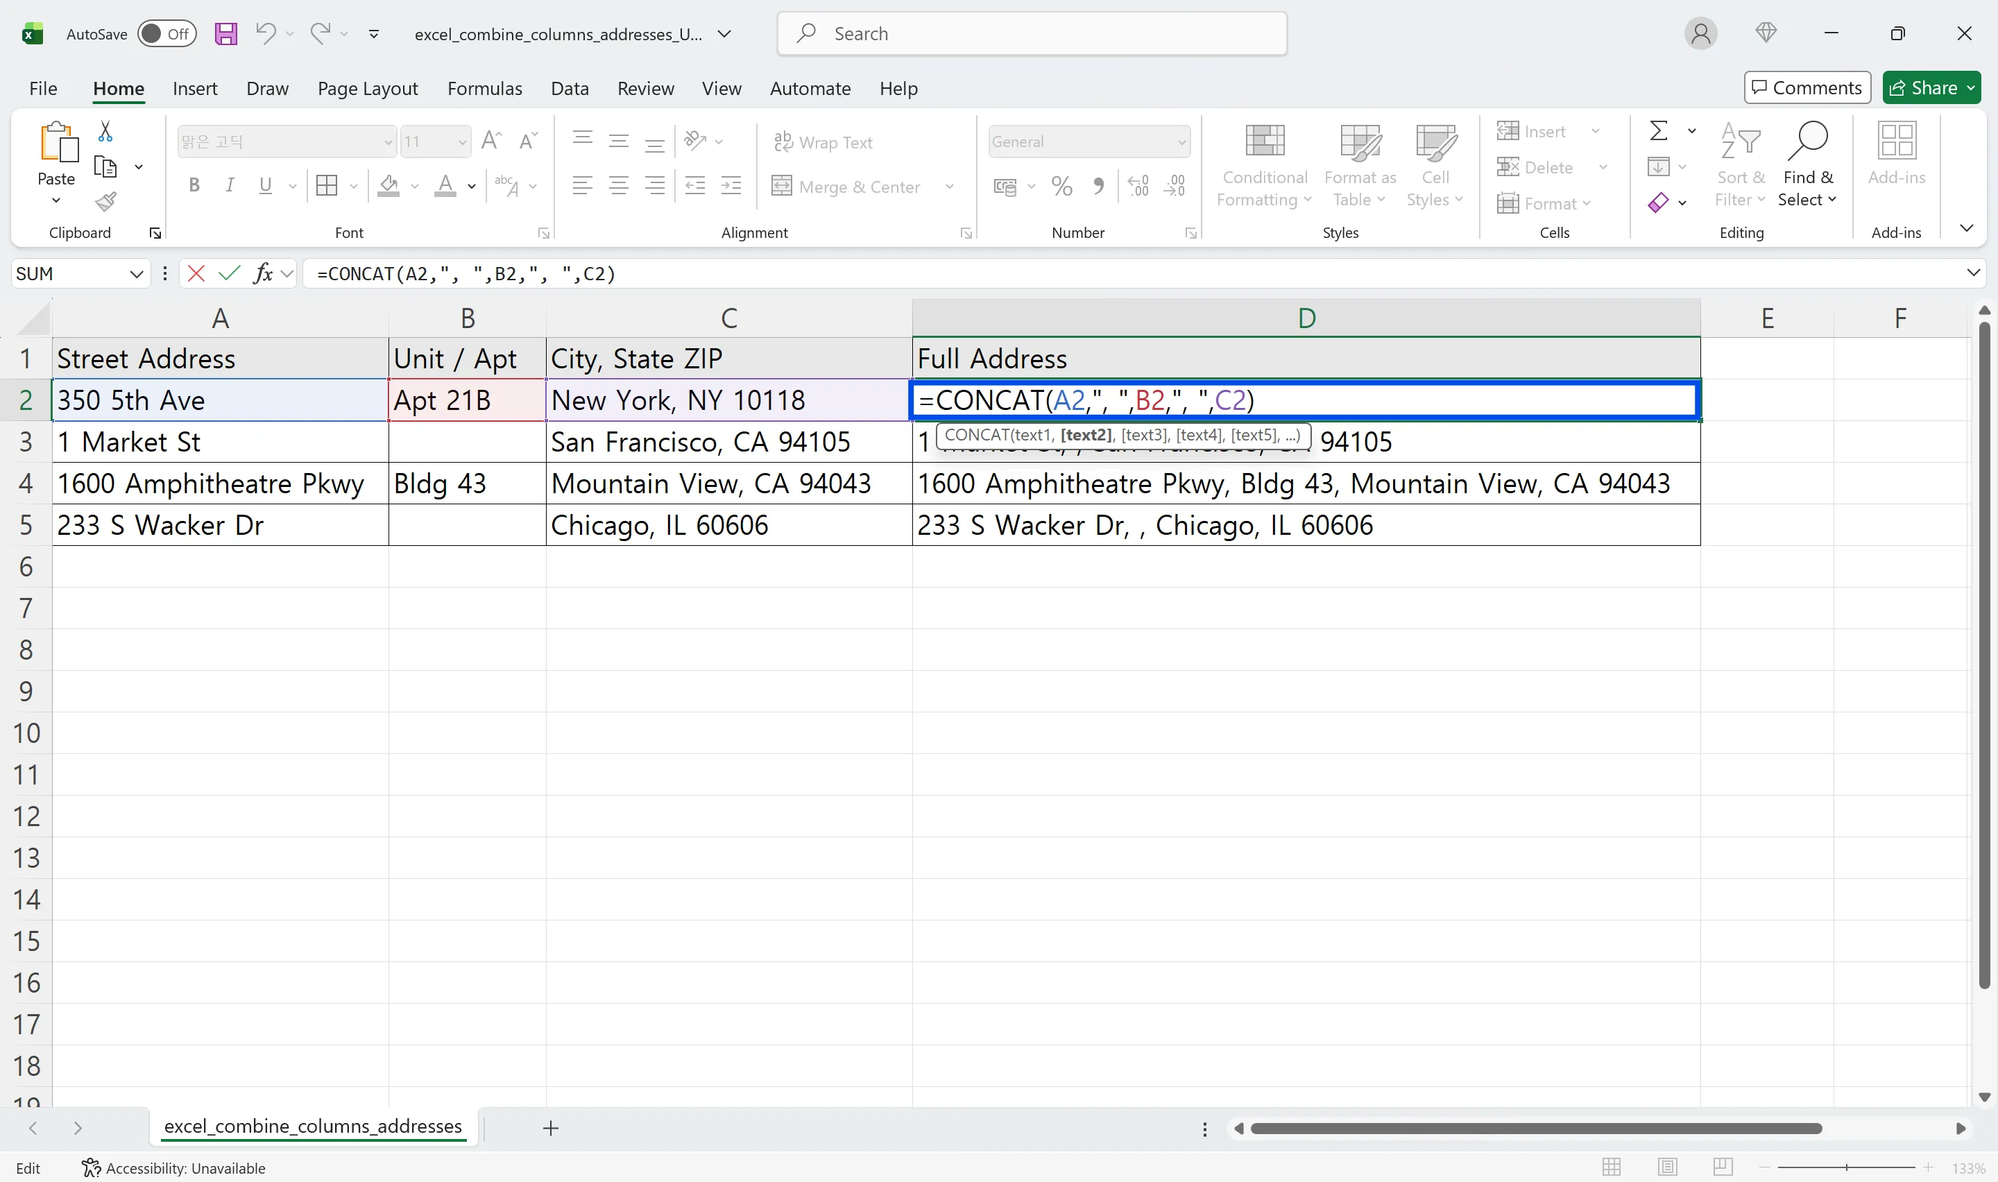This screenshot has width=1998, height=1182.
Task: Switch to the Formulas ribbon tab
Action: 484,88
